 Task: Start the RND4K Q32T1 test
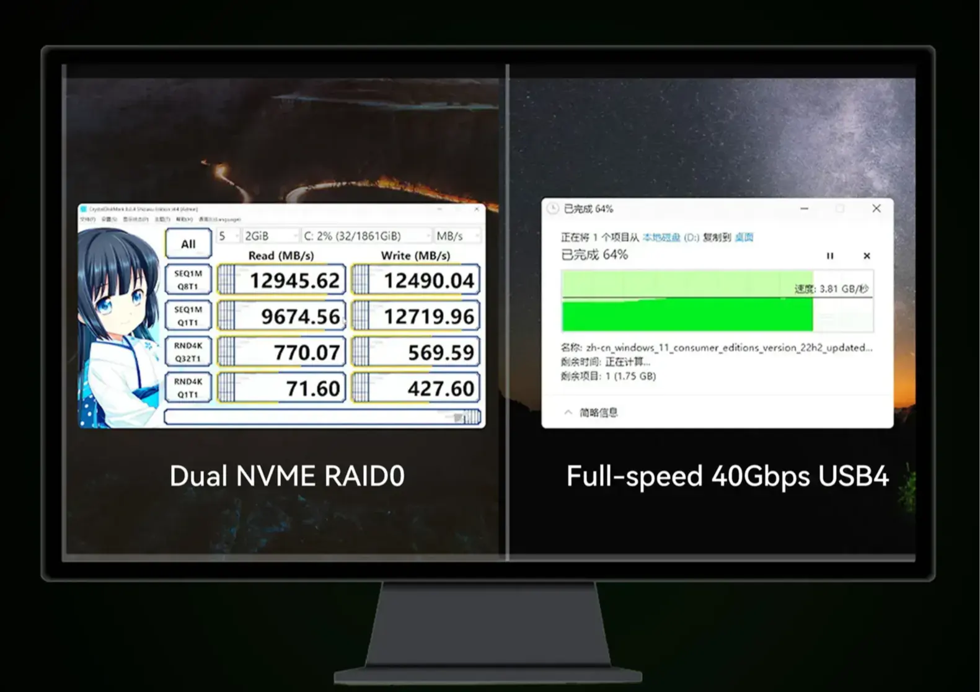[188, 352]
